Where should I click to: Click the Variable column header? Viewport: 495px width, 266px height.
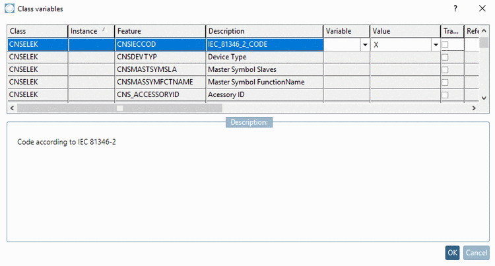click(346, 31)
